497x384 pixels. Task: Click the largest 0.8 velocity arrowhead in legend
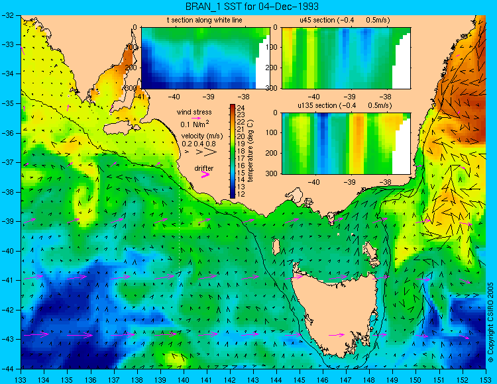210,152
